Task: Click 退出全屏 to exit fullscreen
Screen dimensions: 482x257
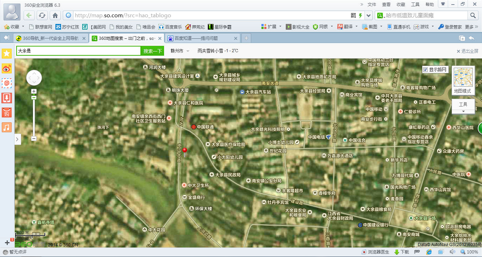Action: click(x=468, y=51)
